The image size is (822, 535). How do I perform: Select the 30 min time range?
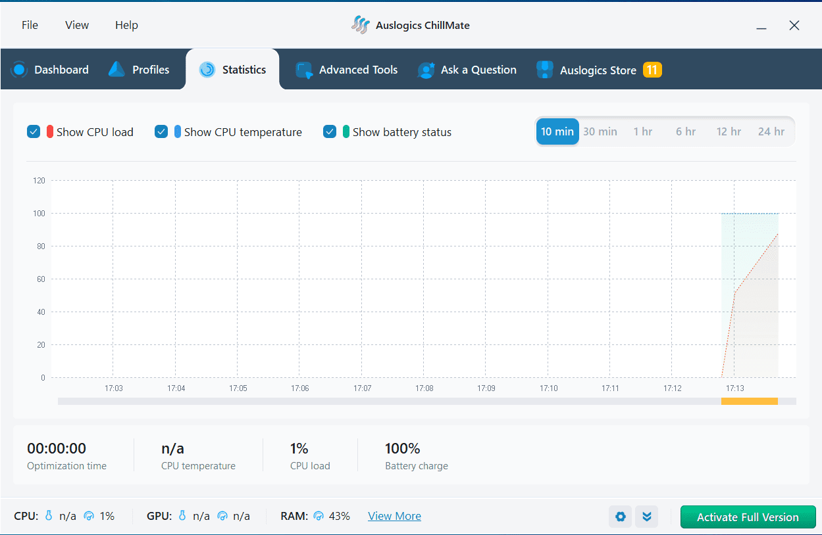coord(600,131)
